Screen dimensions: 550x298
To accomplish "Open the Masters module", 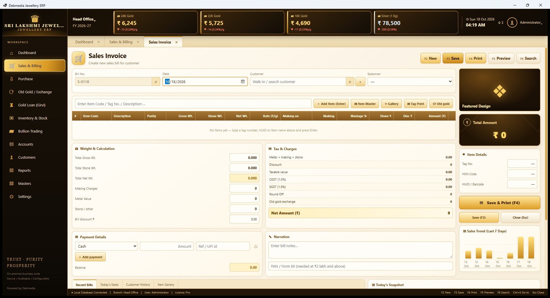I will [35, 184].
